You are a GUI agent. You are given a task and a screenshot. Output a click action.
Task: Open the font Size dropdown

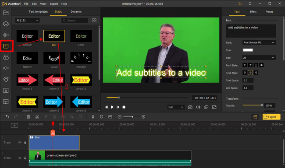pyautogui.click(x=259, y=58)
